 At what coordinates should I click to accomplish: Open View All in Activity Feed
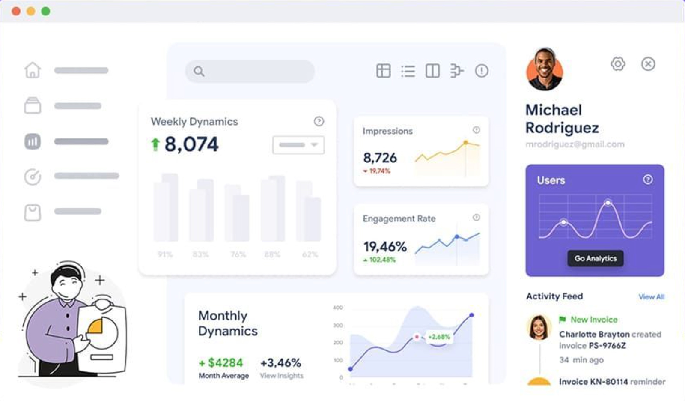click(x=651, y=296)
